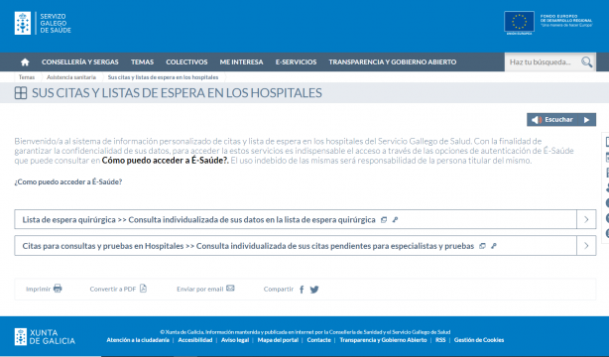609x357 pixels.
Task: Click the search magnifier icon
Action: (x=586, y=62)
